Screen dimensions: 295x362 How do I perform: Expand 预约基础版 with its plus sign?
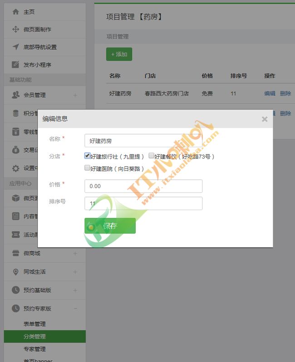coord(75,290)
